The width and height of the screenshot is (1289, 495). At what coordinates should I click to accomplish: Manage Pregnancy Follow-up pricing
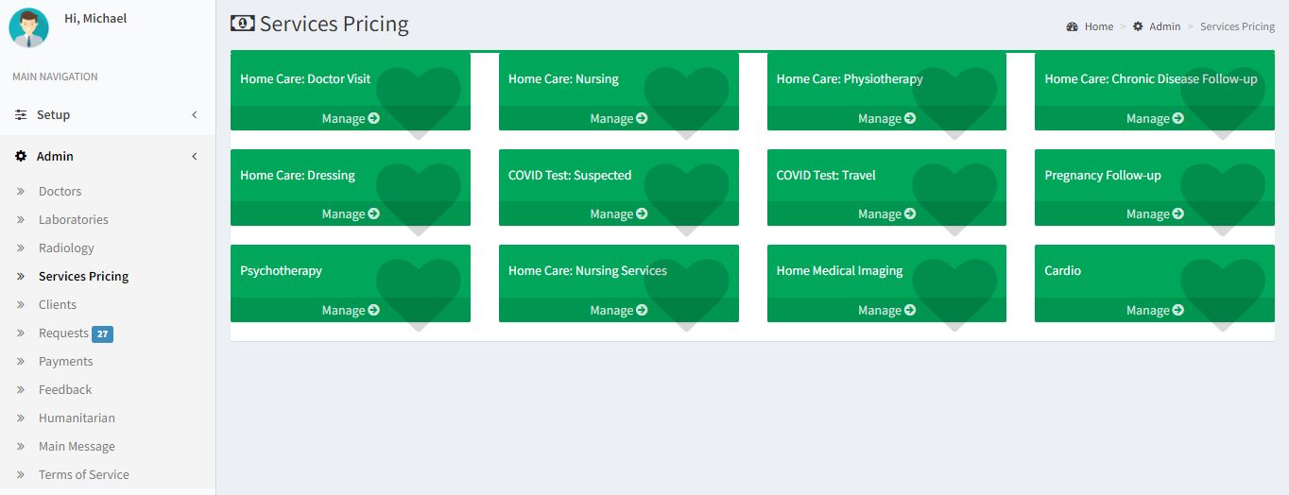click(x=1155, y=214)
